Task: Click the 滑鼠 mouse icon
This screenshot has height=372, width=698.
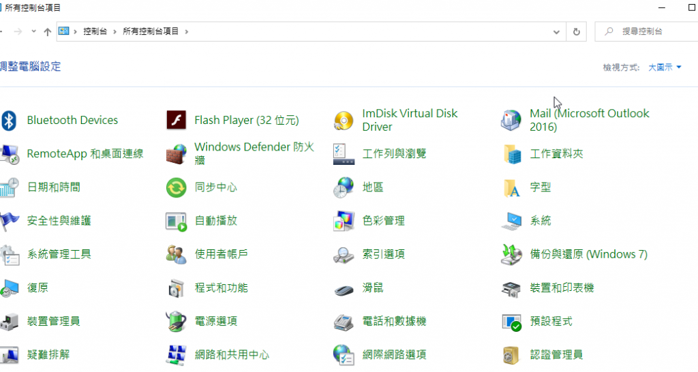Action: point(344,288)
